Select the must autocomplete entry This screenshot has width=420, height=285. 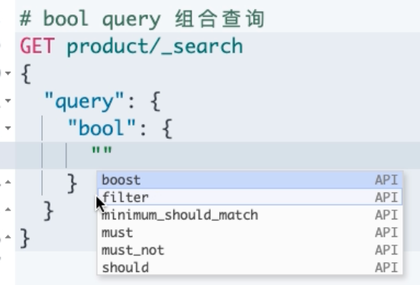click(250, 232)
